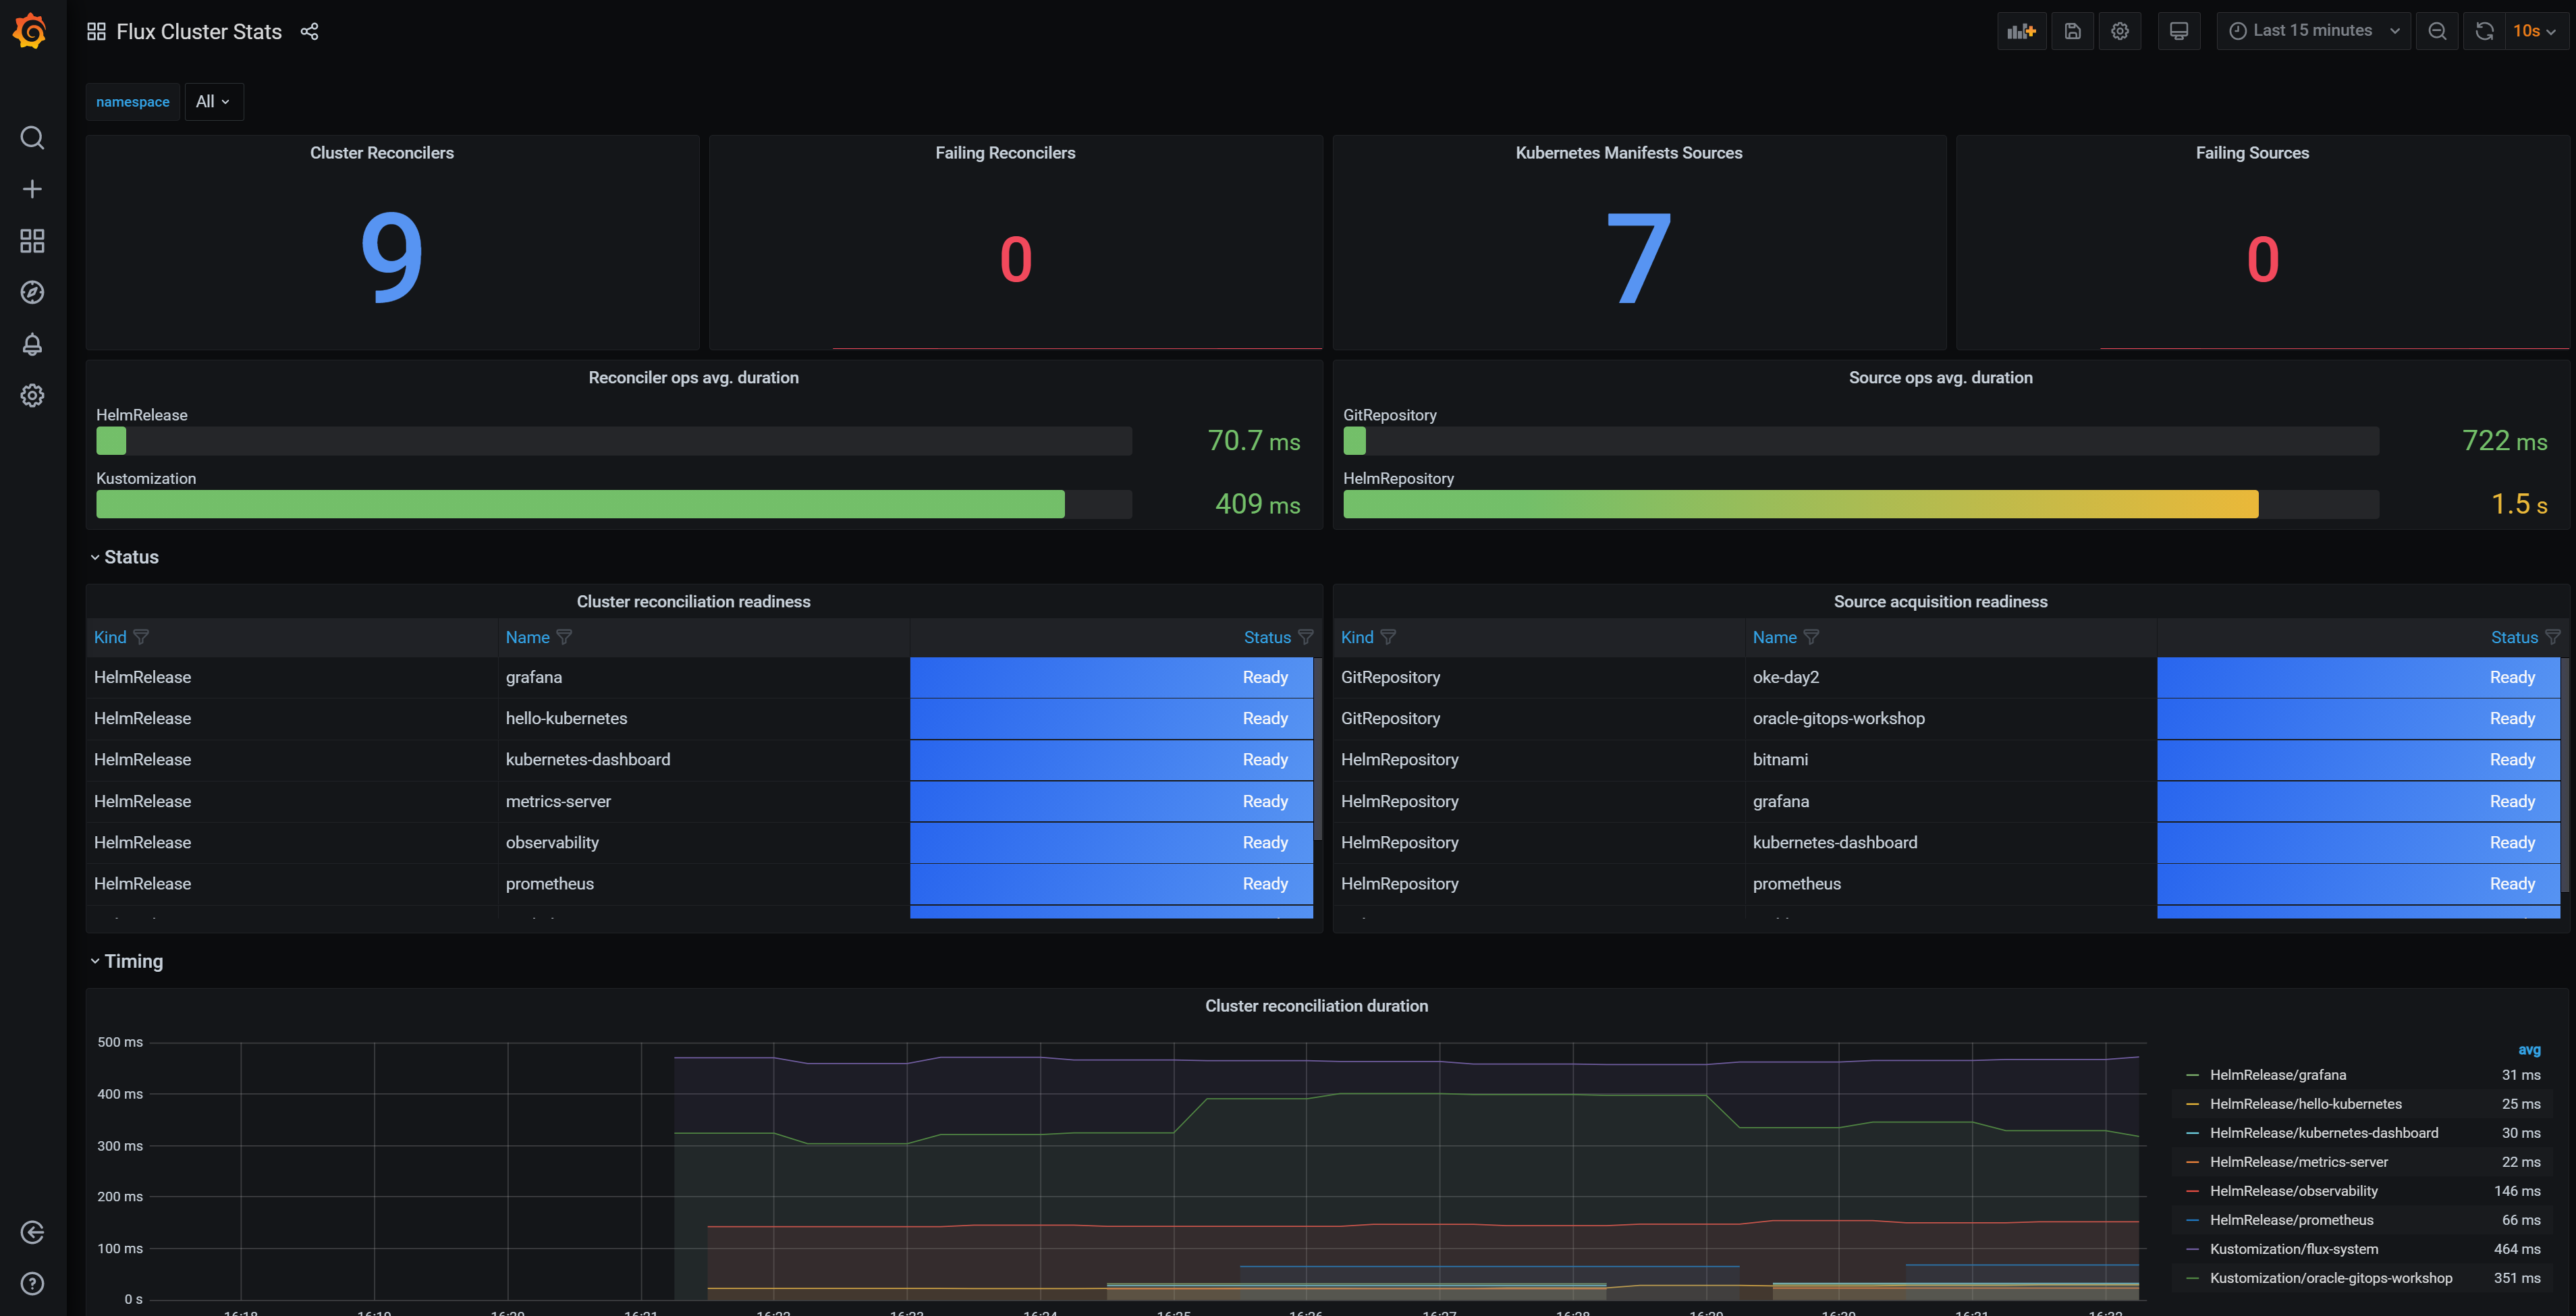
Task: Save the dashboard with the disk icon
Action: (2073, 31)
